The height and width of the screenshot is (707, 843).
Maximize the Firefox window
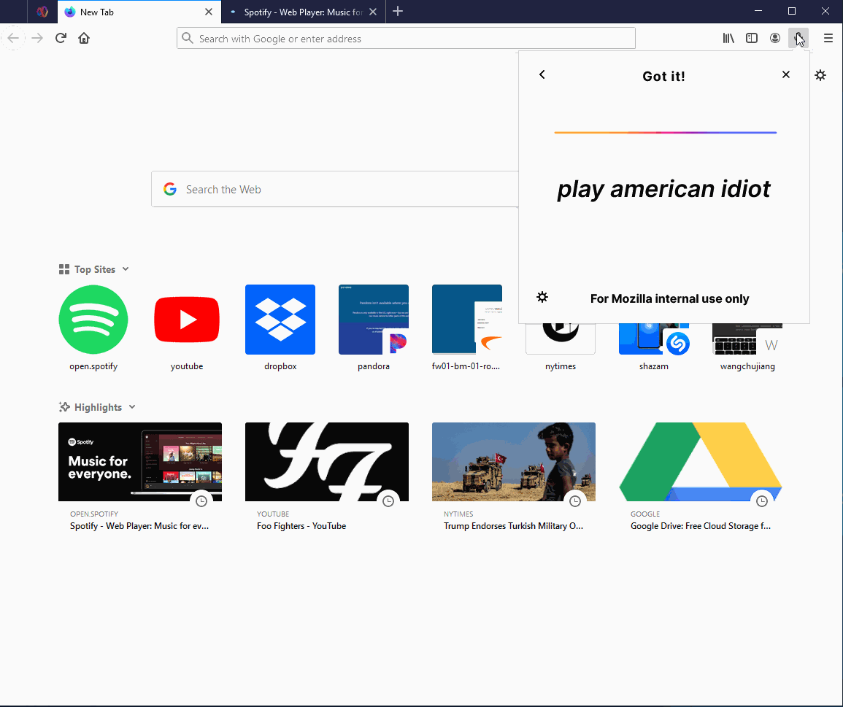pyautogui.click(x=791, y=11)
